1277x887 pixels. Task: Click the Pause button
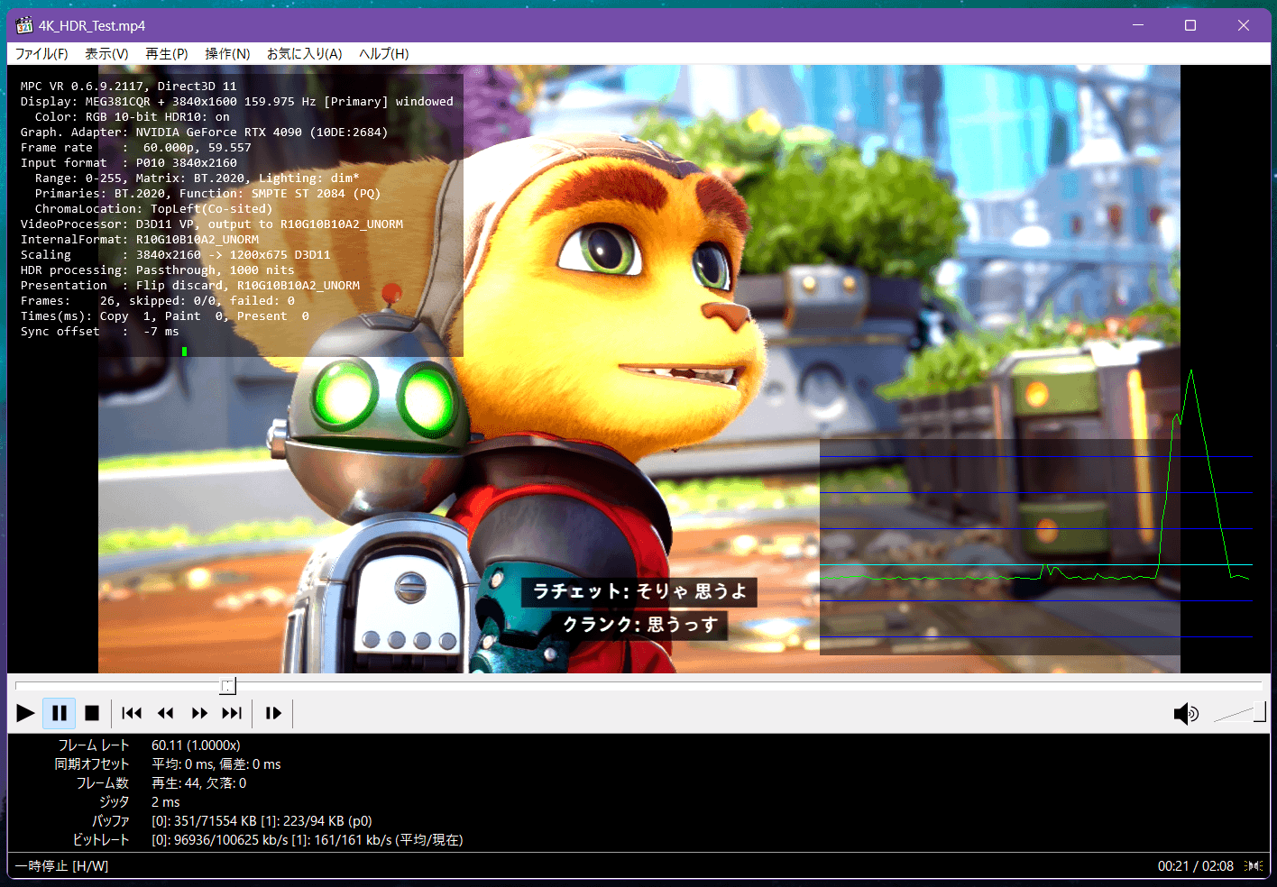60,713
